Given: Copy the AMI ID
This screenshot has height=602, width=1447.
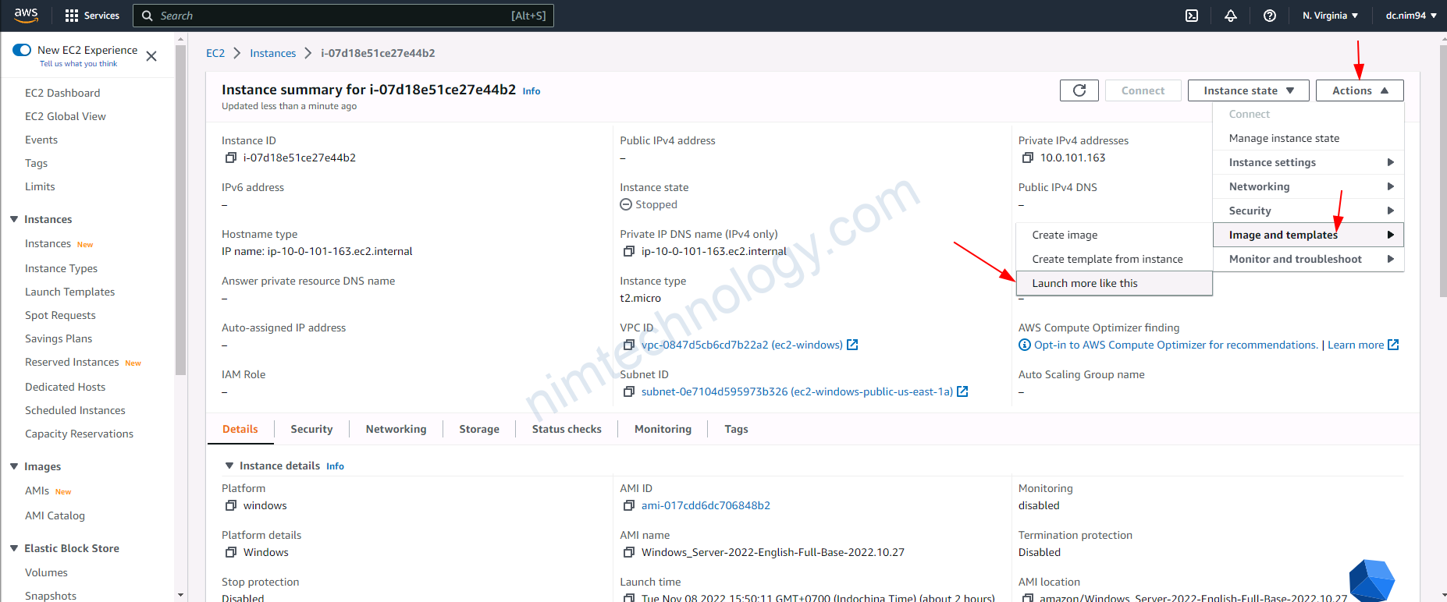Looking at the screenshot, I should tap(629, 505).
